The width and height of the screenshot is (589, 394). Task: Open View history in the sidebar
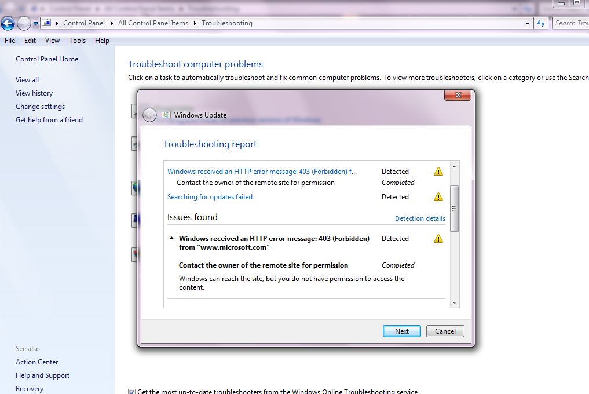[x=34, y=93]
